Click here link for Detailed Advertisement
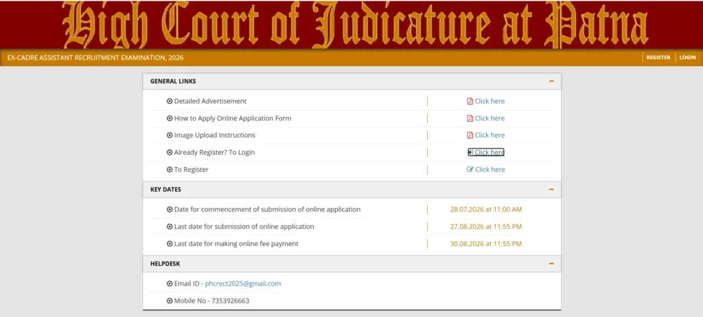This screenshot has height=317, width=703. 489,101
